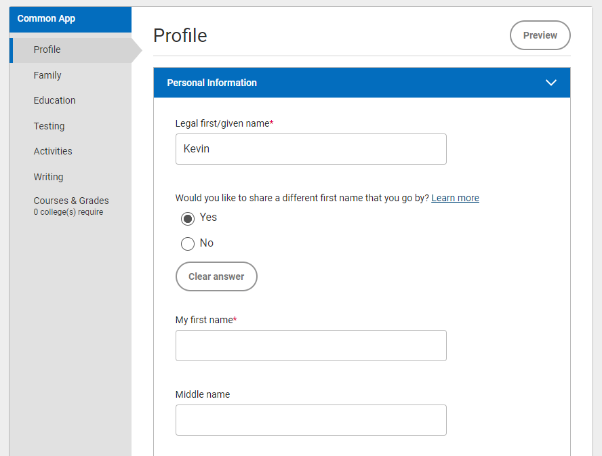Select the Yes radio button
The width and height of the screenshot is (602, 456).
(x=188, y=218)
